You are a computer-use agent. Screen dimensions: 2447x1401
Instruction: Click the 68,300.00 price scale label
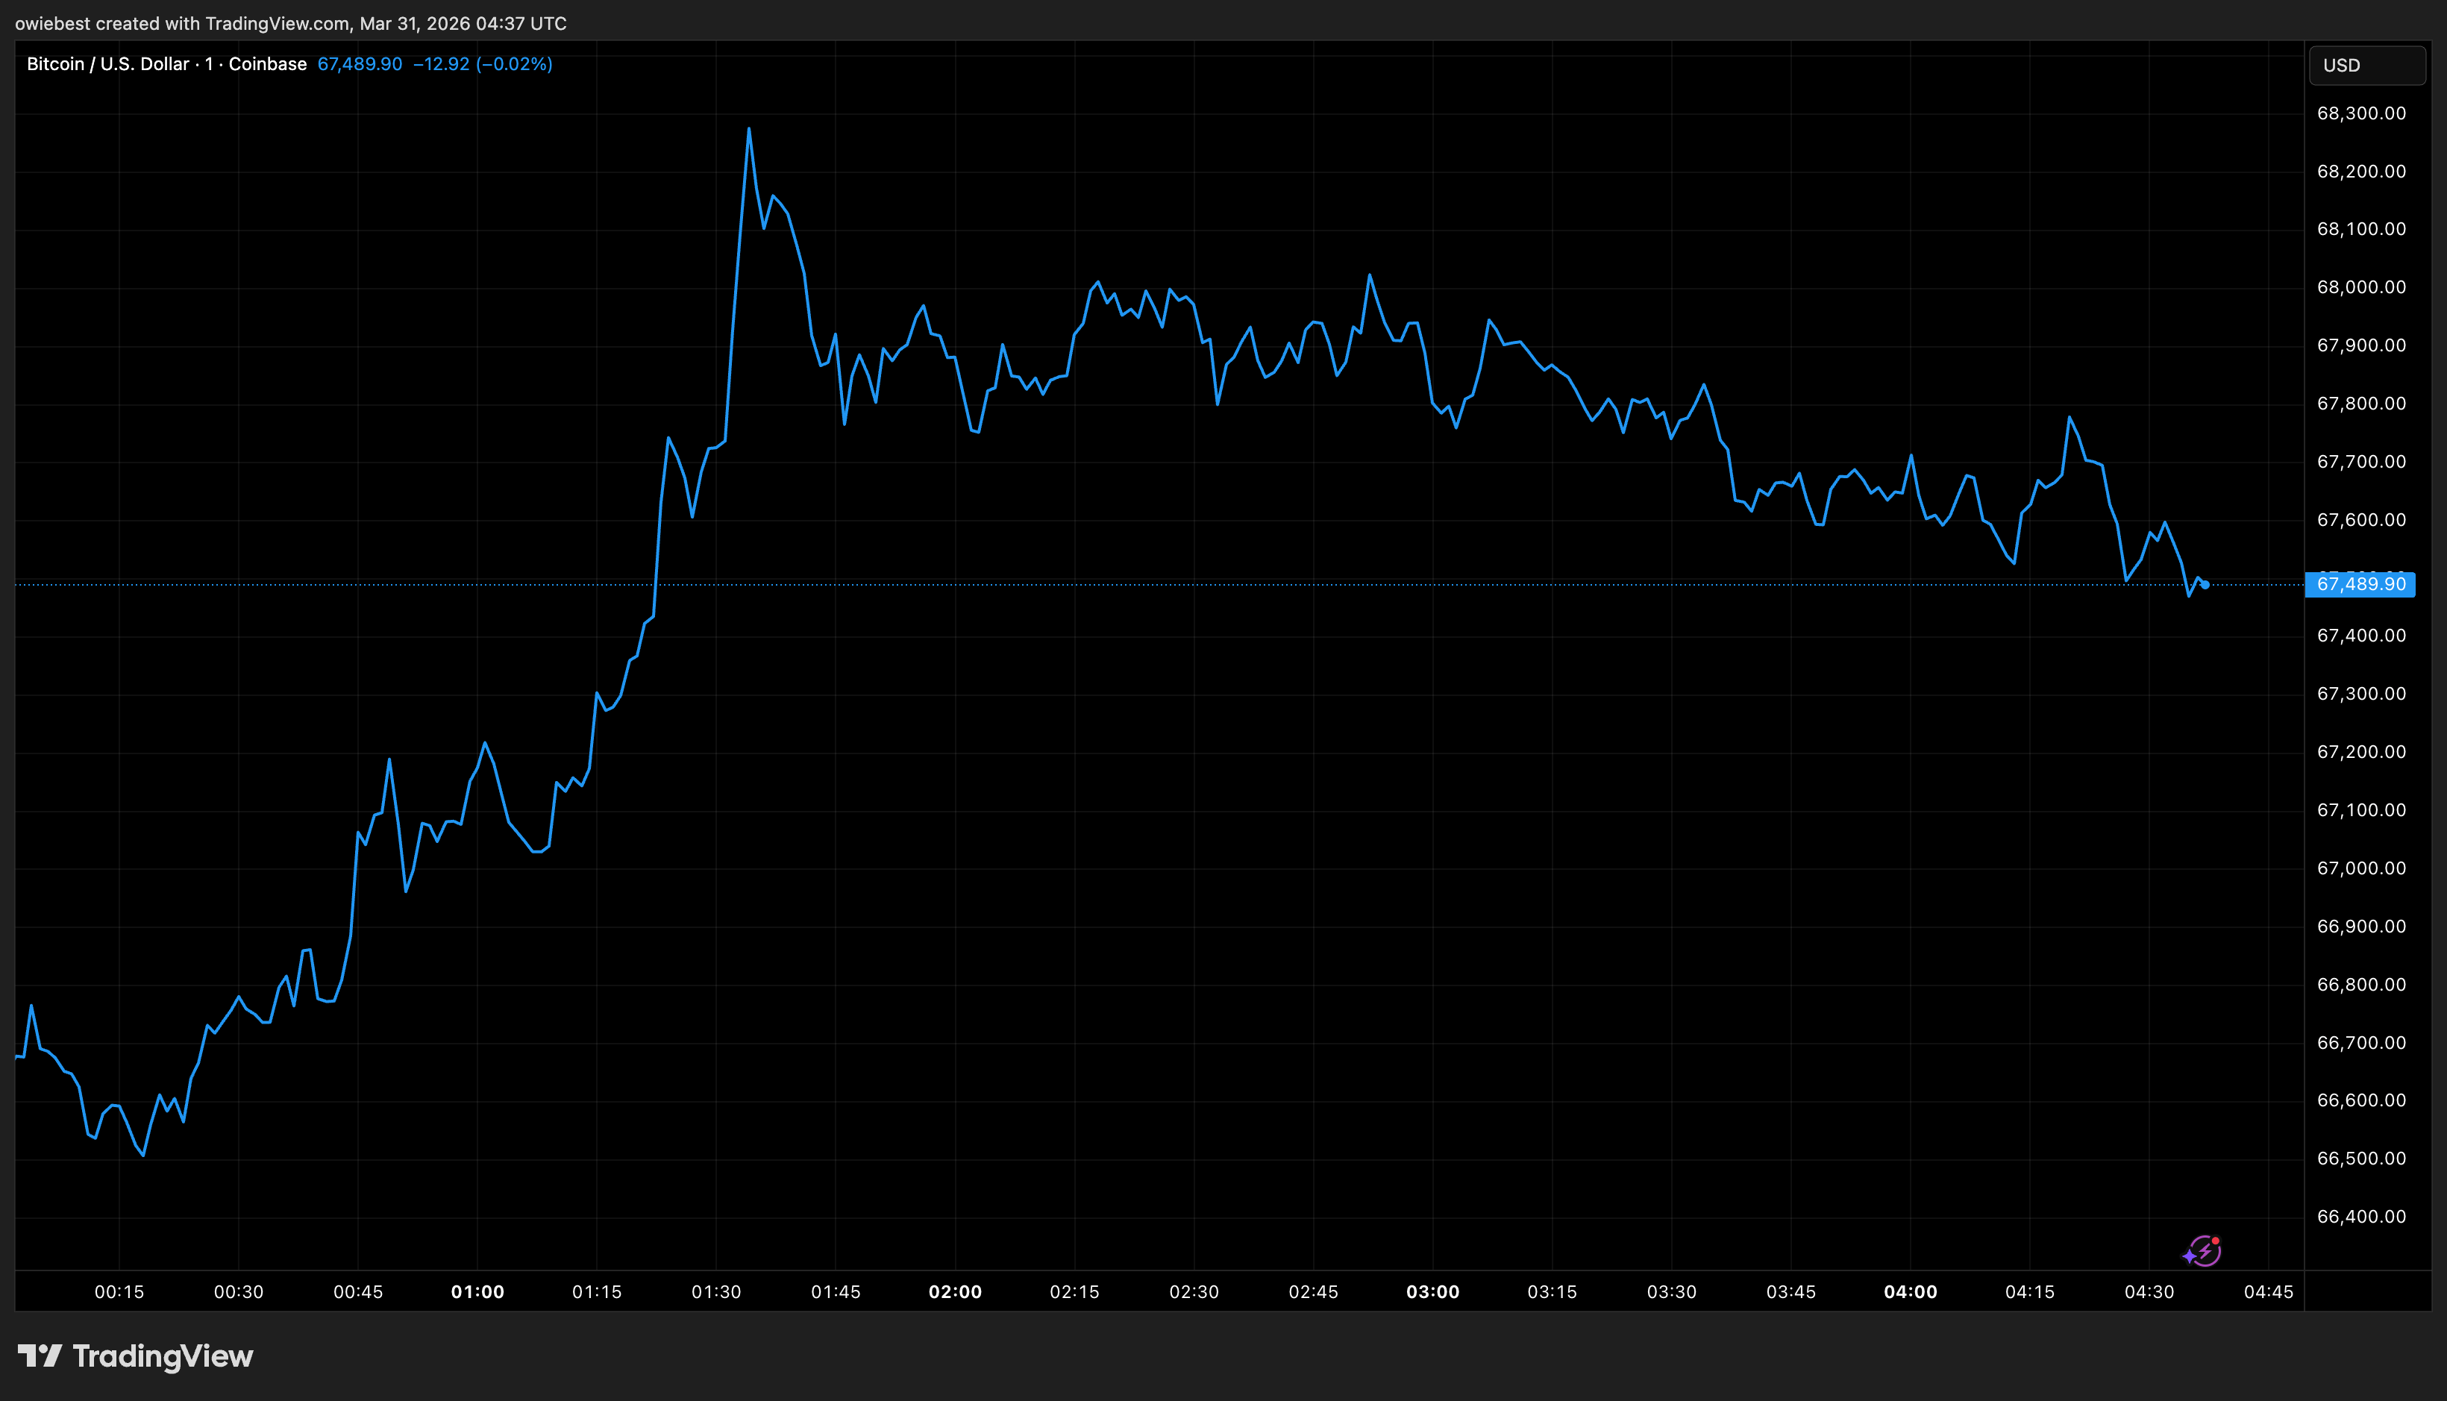(x=2360, y=113)
